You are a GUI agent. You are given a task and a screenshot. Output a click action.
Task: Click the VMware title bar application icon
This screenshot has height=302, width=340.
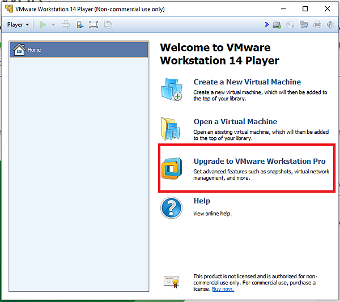click(x=9, y=9)
